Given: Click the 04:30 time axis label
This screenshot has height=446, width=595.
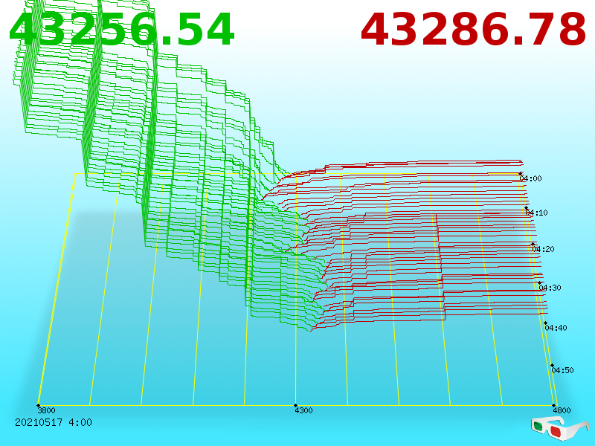Looking at the screenshot, I should [550, 288].
